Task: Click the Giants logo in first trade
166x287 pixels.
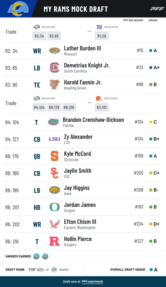Action: [99, 27]
